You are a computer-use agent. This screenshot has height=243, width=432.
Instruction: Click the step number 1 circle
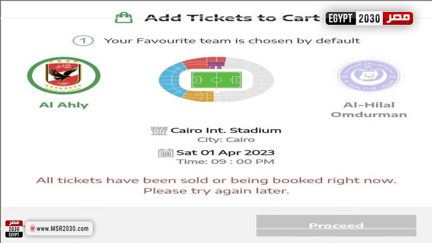(83, 41)
